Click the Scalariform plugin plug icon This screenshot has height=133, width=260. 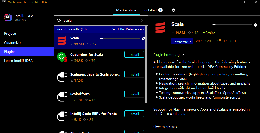[62, 97]
